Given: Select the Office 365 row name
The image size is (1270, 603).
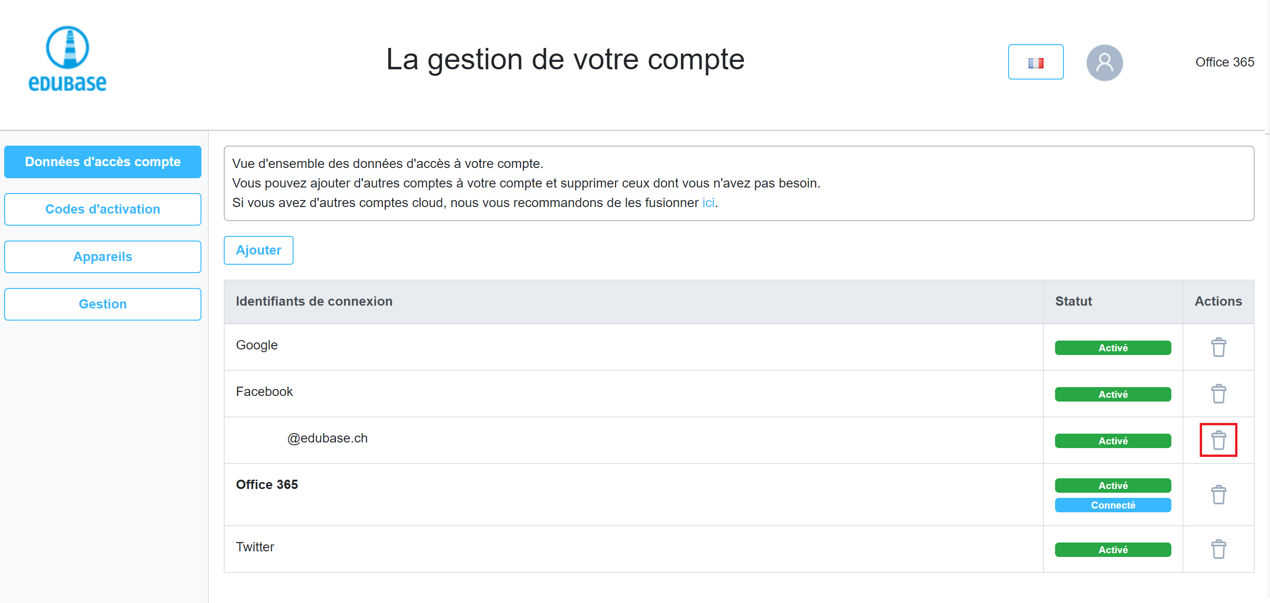Looking at the screenshot, I should coord(267,484).
